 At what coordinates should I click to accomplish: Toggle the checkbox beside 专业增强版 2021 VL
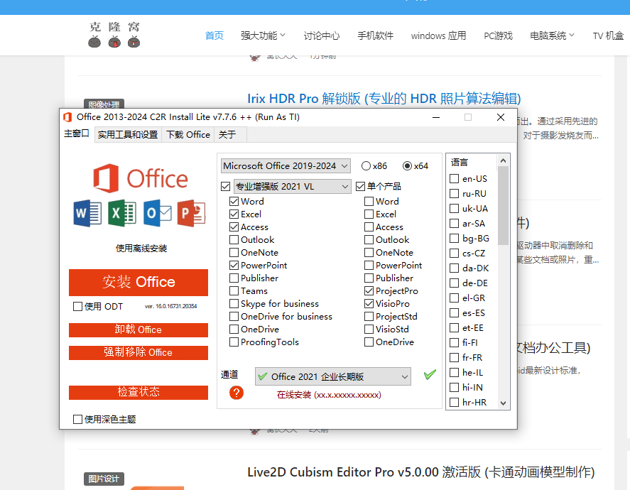click(225, 186)
